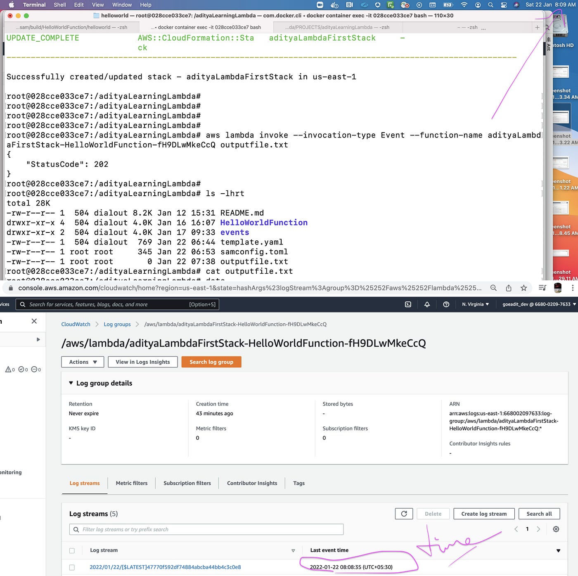
Task: Open the N. Virginia region dropdown
Action: pos(476,304)
